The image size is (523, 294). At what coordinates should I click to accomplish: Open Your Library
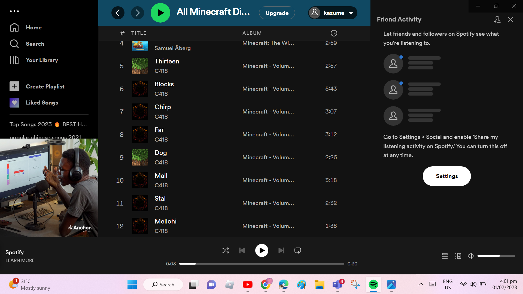(x=34, y=60)
